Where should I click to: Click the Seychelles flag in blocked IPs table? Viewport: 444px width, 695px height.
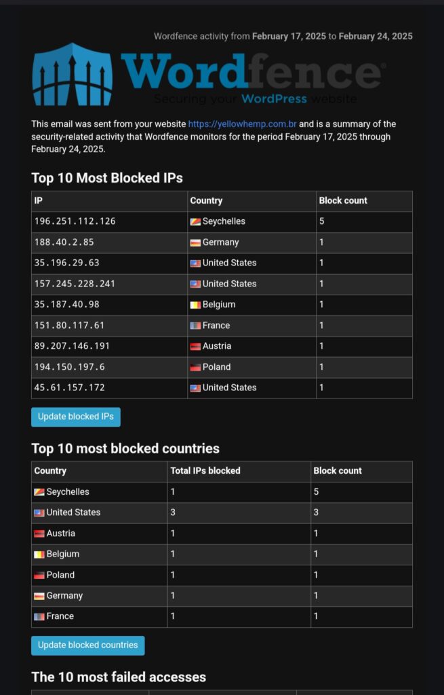tap(195, 222)
